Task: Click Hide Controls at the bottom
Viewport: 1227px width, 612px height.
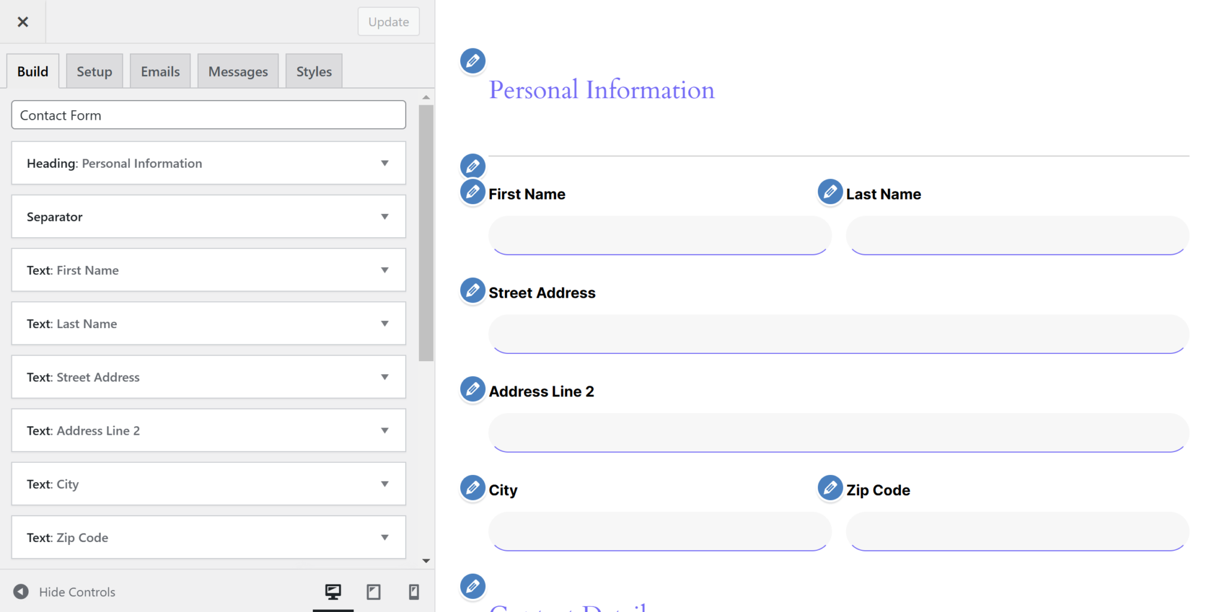Action: 77,592
